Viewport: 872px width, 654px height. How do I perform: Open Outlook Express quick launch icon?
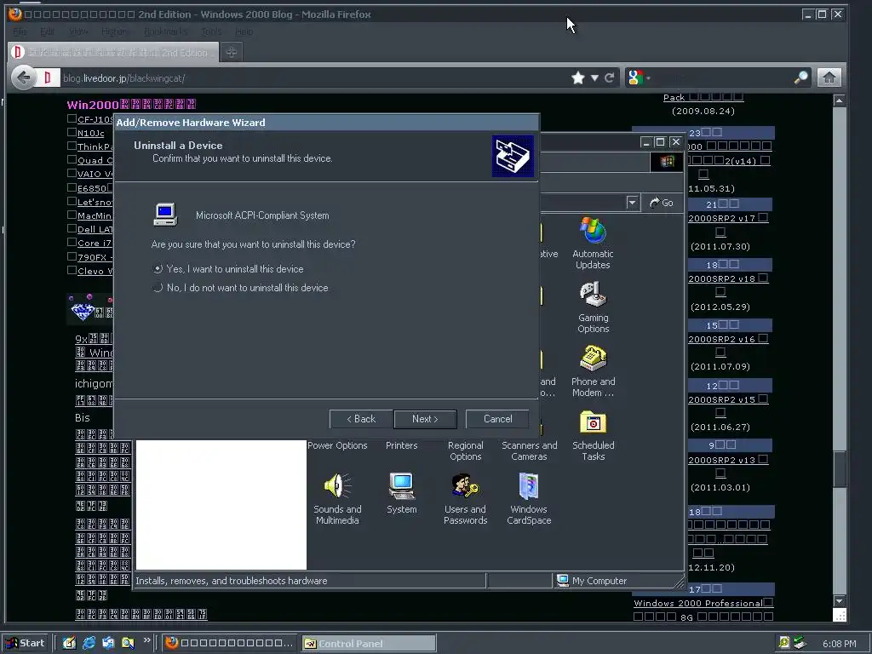(x=108, y=644)
